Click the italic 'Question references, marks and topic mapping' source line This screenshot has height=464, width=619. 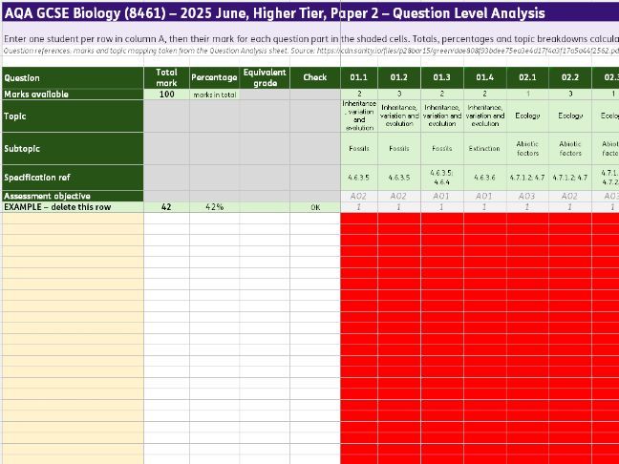[x=309, y=51]
